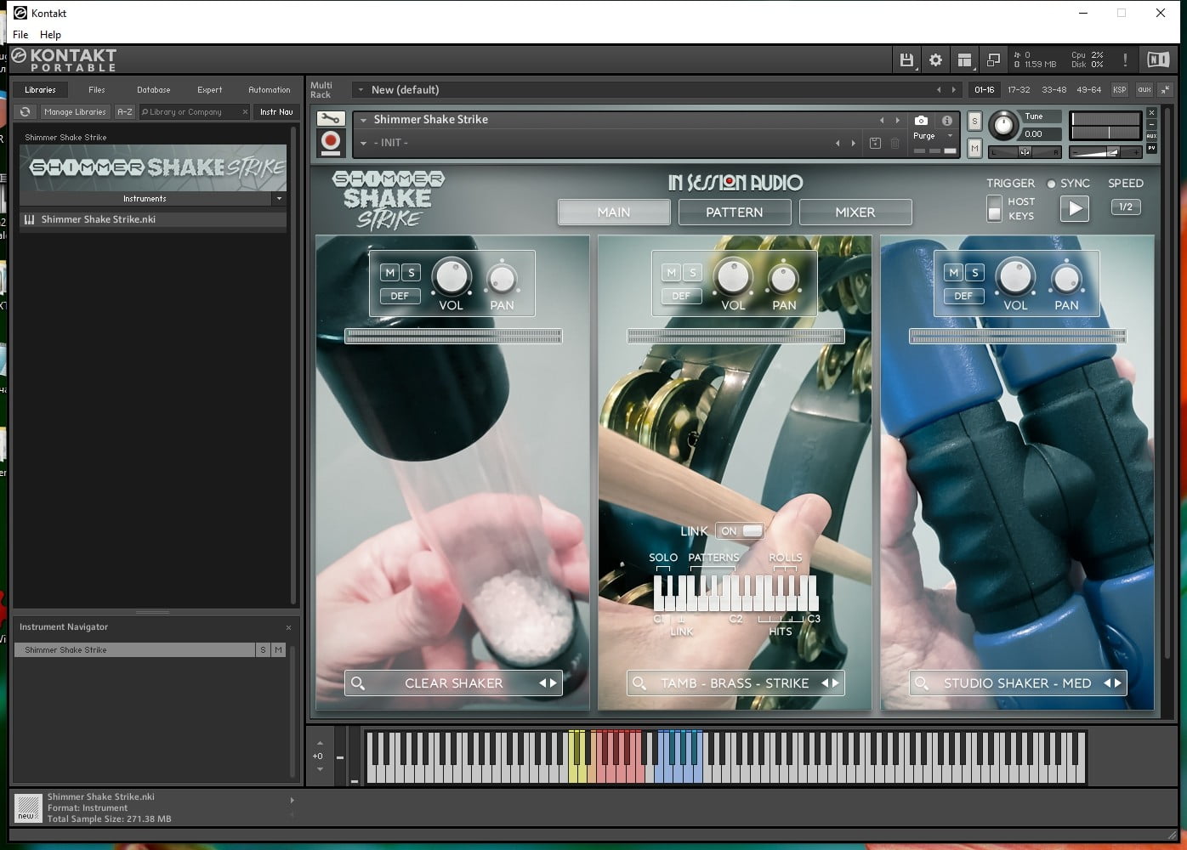This screenshot has height=850, width=1187.
Task: Search sounds for Tamb Brass Strike slot
Action: click(640, 683)
